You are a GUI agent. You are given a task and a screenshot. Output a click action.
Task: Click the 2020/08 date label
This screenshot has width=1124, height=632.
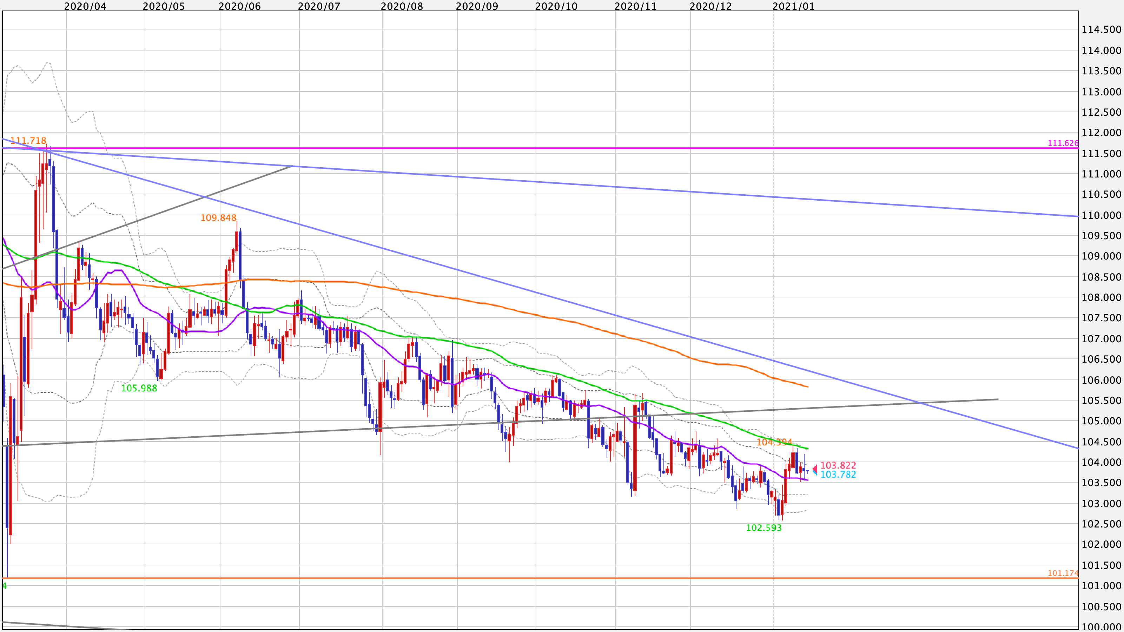[402, 6]
